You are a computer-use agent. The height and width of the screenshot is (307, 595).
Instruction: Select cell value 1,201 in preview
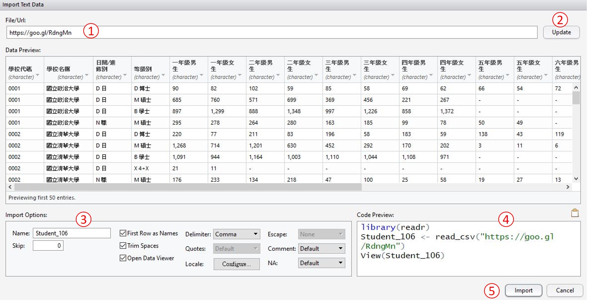click(x=256, y=145)
